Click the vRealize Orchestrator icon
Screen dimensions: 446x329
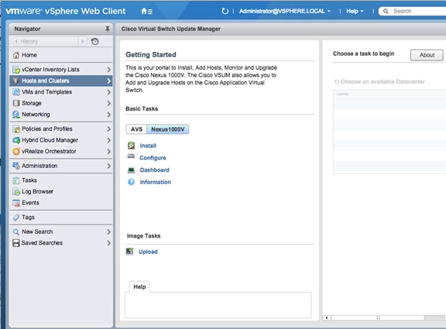pyautogui.click(x=16, y=151)
